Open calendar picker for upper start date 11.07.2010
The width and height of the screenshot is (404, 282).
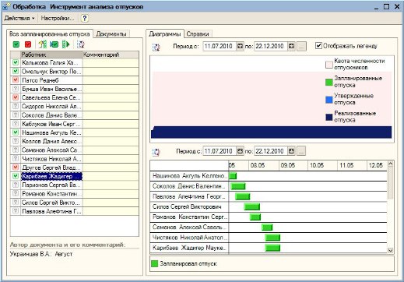pos(240,46)
